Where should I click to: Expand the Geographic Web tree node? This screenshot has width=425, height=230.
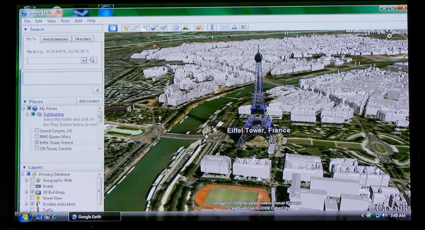pos(27,180)
